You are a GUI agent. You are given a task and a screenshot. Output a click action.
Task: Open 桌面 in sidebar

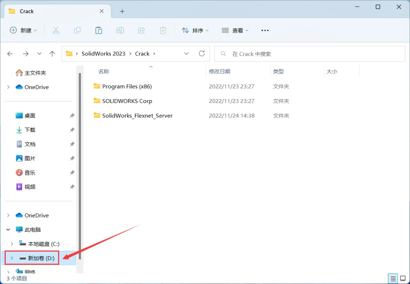pyautogui.click(x=25, y=115)
